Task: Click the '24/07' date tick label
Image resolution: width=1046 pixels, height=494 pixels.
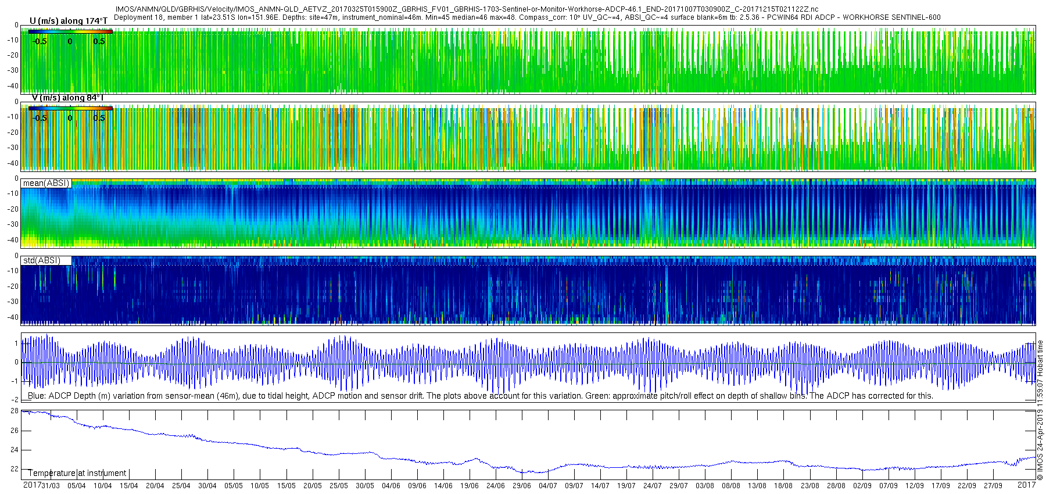Action: (x=653, y=486)
